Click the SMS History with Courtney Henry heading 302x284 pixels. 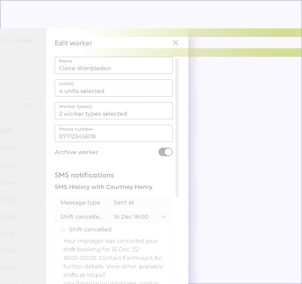pyautogui.click(x=104, y=187)
